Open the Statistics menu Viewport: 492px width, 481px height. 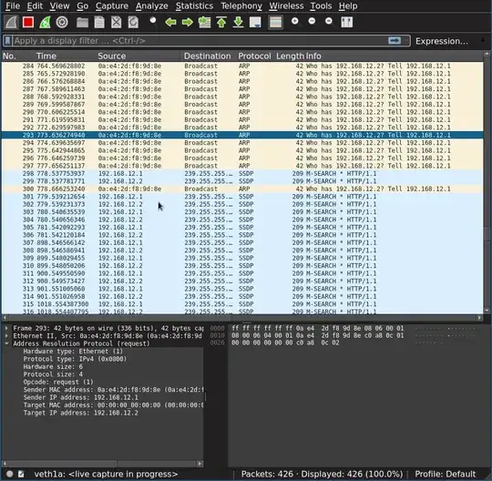(194, 6)
